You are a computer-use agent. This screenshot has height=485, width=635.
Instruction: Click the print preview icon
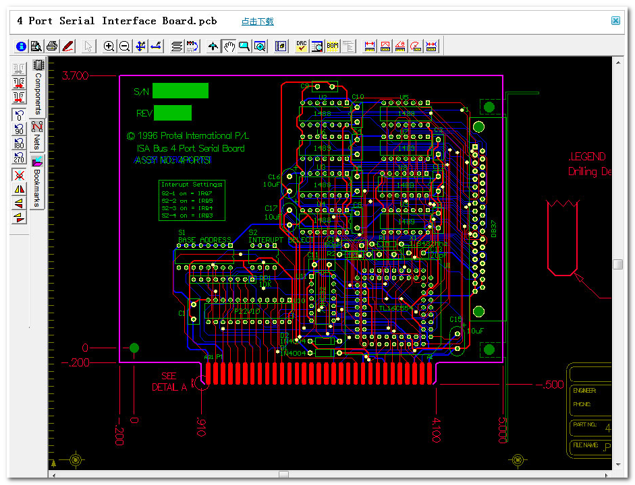(36, 46)
